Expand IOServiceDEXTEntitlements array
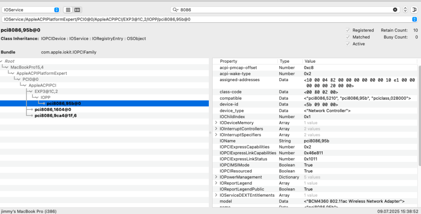Image resolution: width=421 pixels, height=214 pixels. (216, 195)
